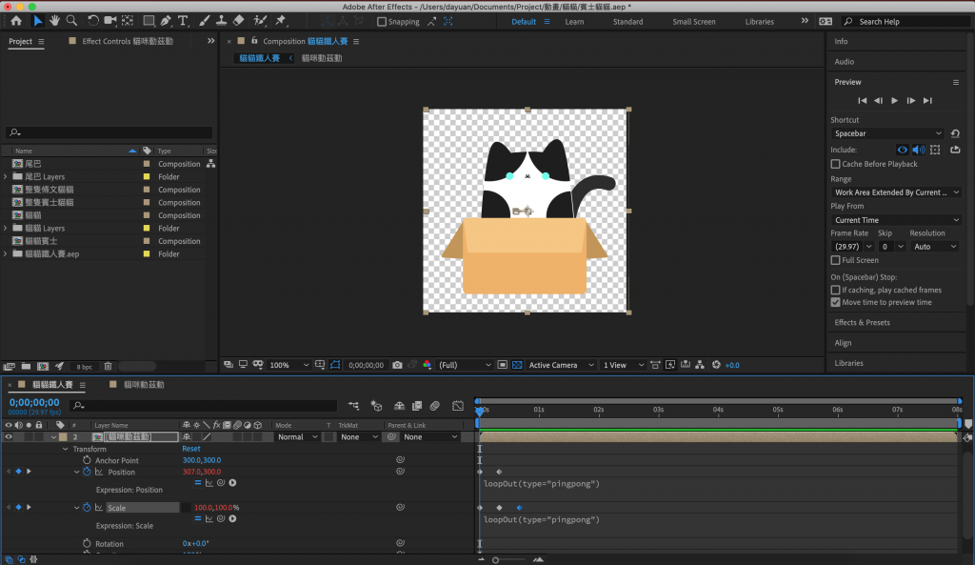Enable the Snapping checkbox
The height and width of the screenshot is (565, 975).
click(x=383, y=22)
